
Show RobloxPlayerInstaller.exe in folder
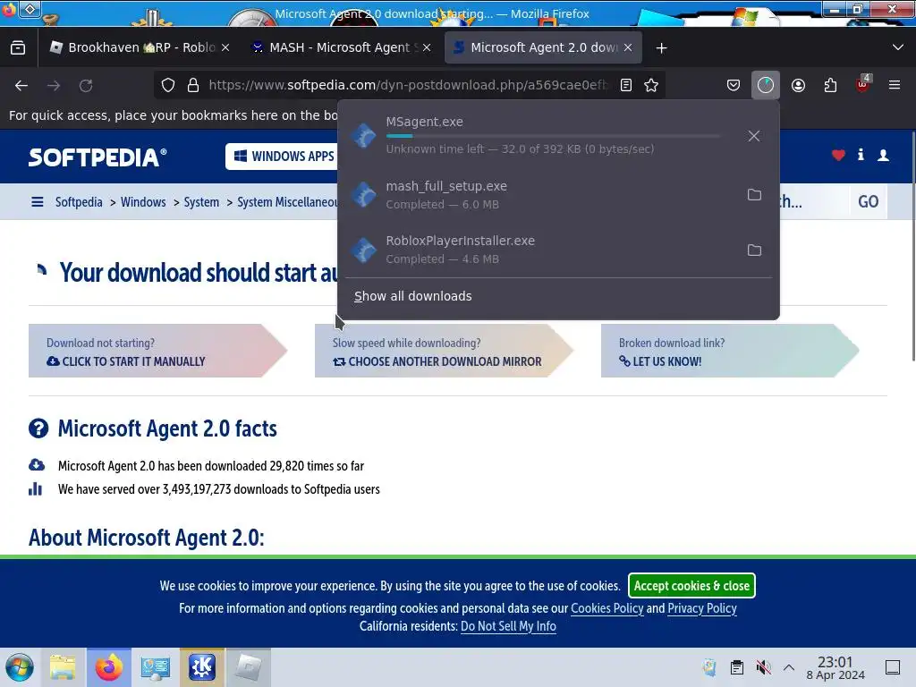(754, 250)
